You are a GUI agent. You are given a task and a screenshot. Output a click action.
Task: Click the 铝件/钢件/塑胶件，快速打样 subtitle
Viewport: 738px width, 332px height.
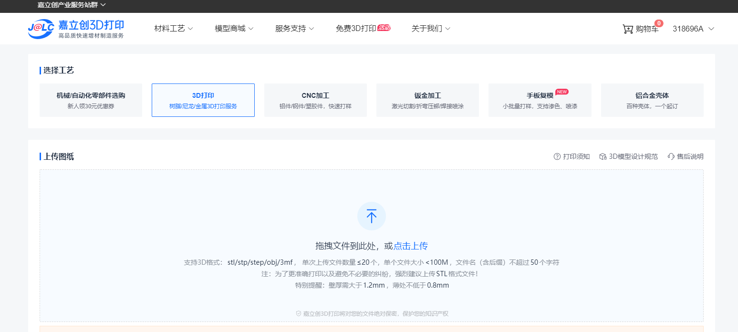click(x=315, y=106)
